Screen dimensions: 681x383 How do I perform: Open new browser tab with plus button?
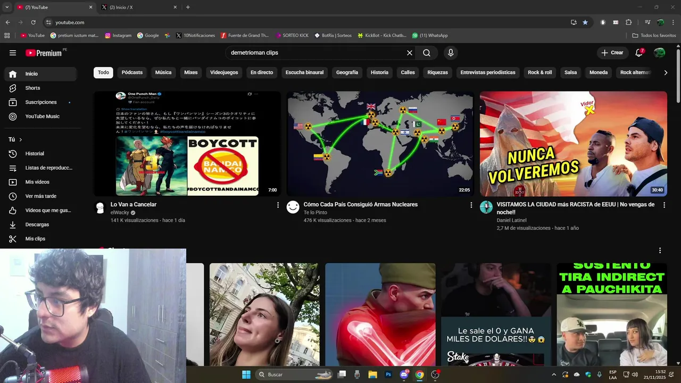[188, 7]
